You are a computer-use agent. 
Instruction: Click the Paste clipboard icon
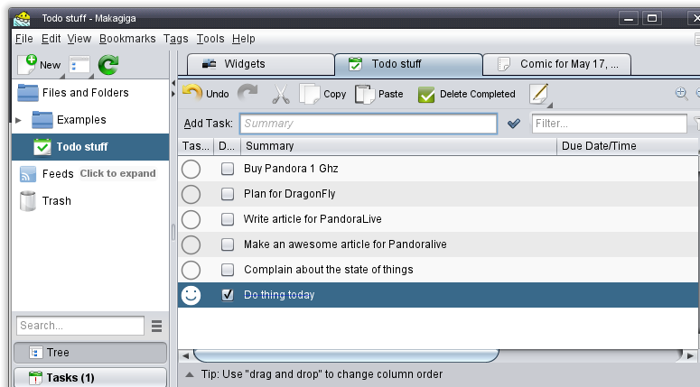pyautogui.click(x=365, y=94)
